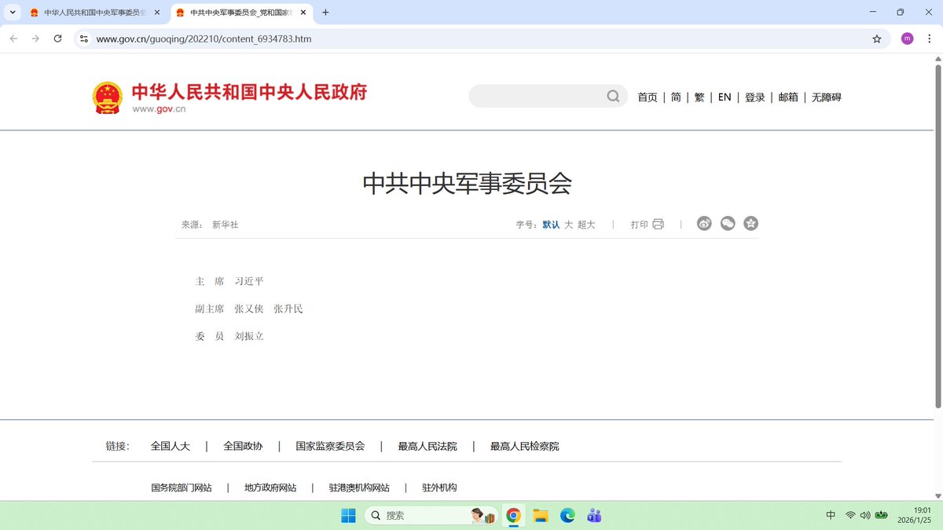This screenshot has width=943, height=530.
Task: Expand 驻港澳机构网站 links section
Action: [x=359, y=488]
